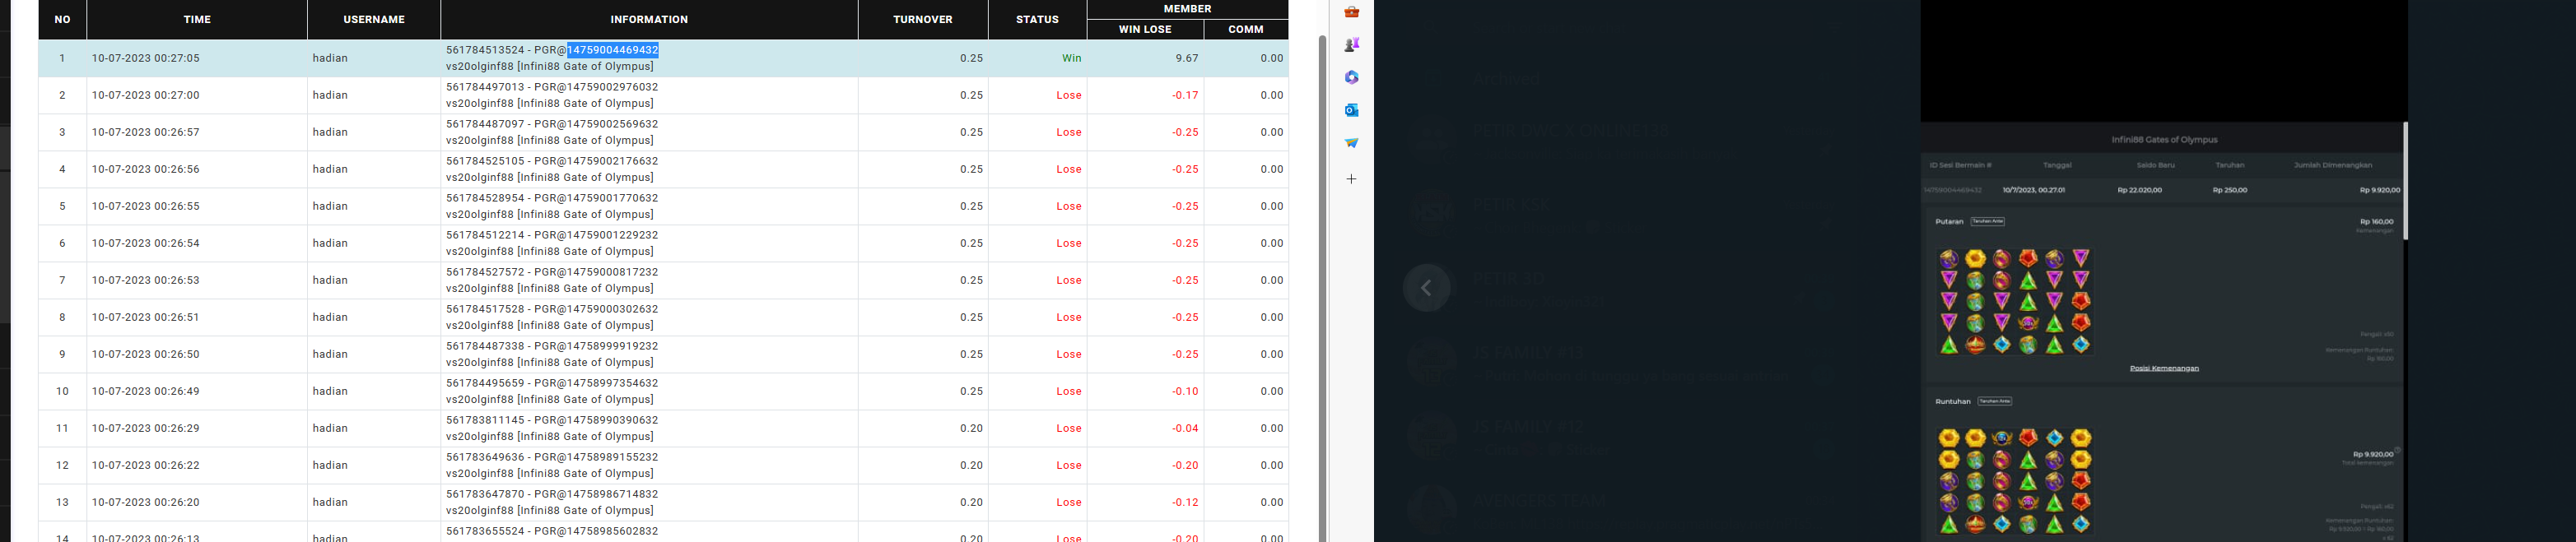Click the Saldo Baru column header
Viewport: 2576px width, 542px height.
2155,164
